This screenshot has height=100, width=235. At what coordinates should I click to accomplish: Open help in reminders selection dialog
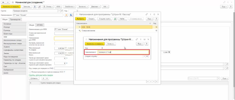click(x=156, y=19)
